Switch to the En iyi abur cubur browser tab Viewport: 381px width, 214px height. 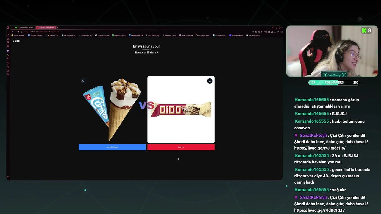click(x=46, y=28)
